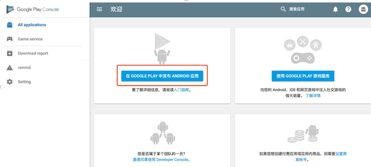Open remind in the sidebar

click(24, 68)
